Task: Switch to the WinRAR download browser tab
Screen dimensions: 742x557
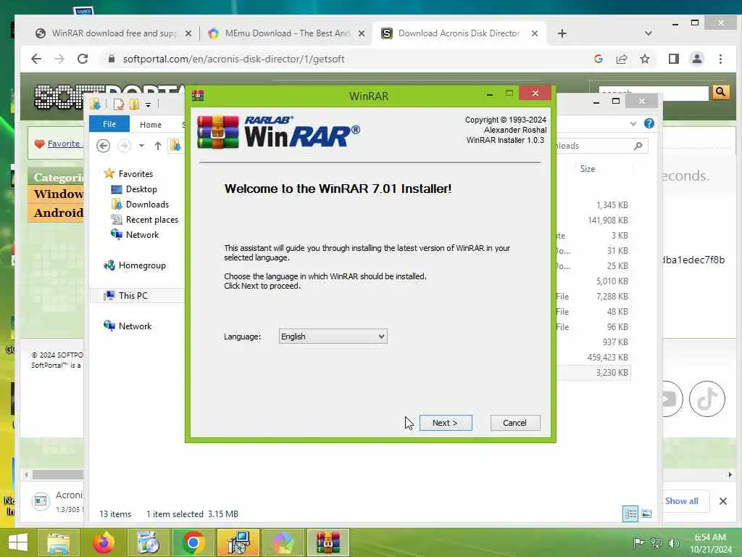Action: (114, 33)
